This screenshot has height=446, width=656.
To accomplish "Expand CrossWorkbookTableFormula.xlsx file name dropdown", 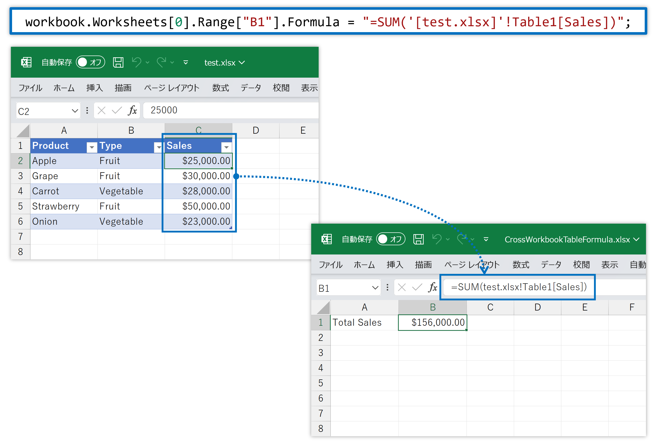I will tap(636, 239).
